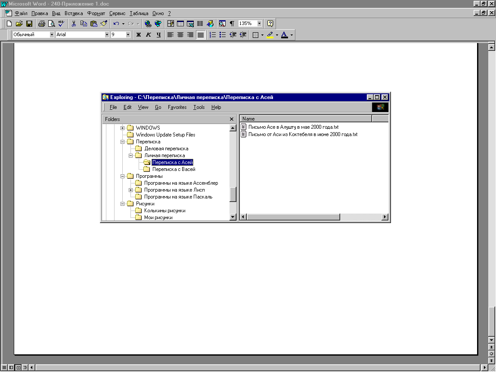This screenshot has height=372, width=496.
Task: Select the Переписка с Васей folder
Action: 174,169
